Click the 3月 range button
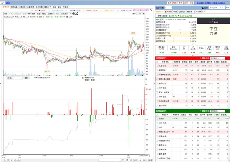 (131, 160)
